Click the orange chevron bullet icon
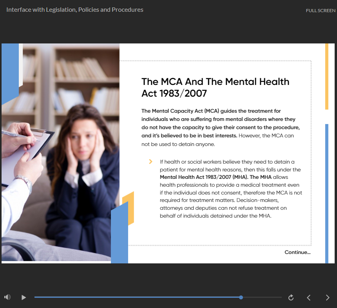This screenshot has width=337, height=308. click(151, 162)
